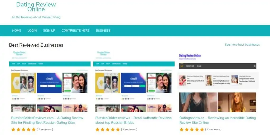This screenshot has height=135, width=270.
Task: Click first star of RussianBridesReviews.com rating
Action: click(13, 129)
